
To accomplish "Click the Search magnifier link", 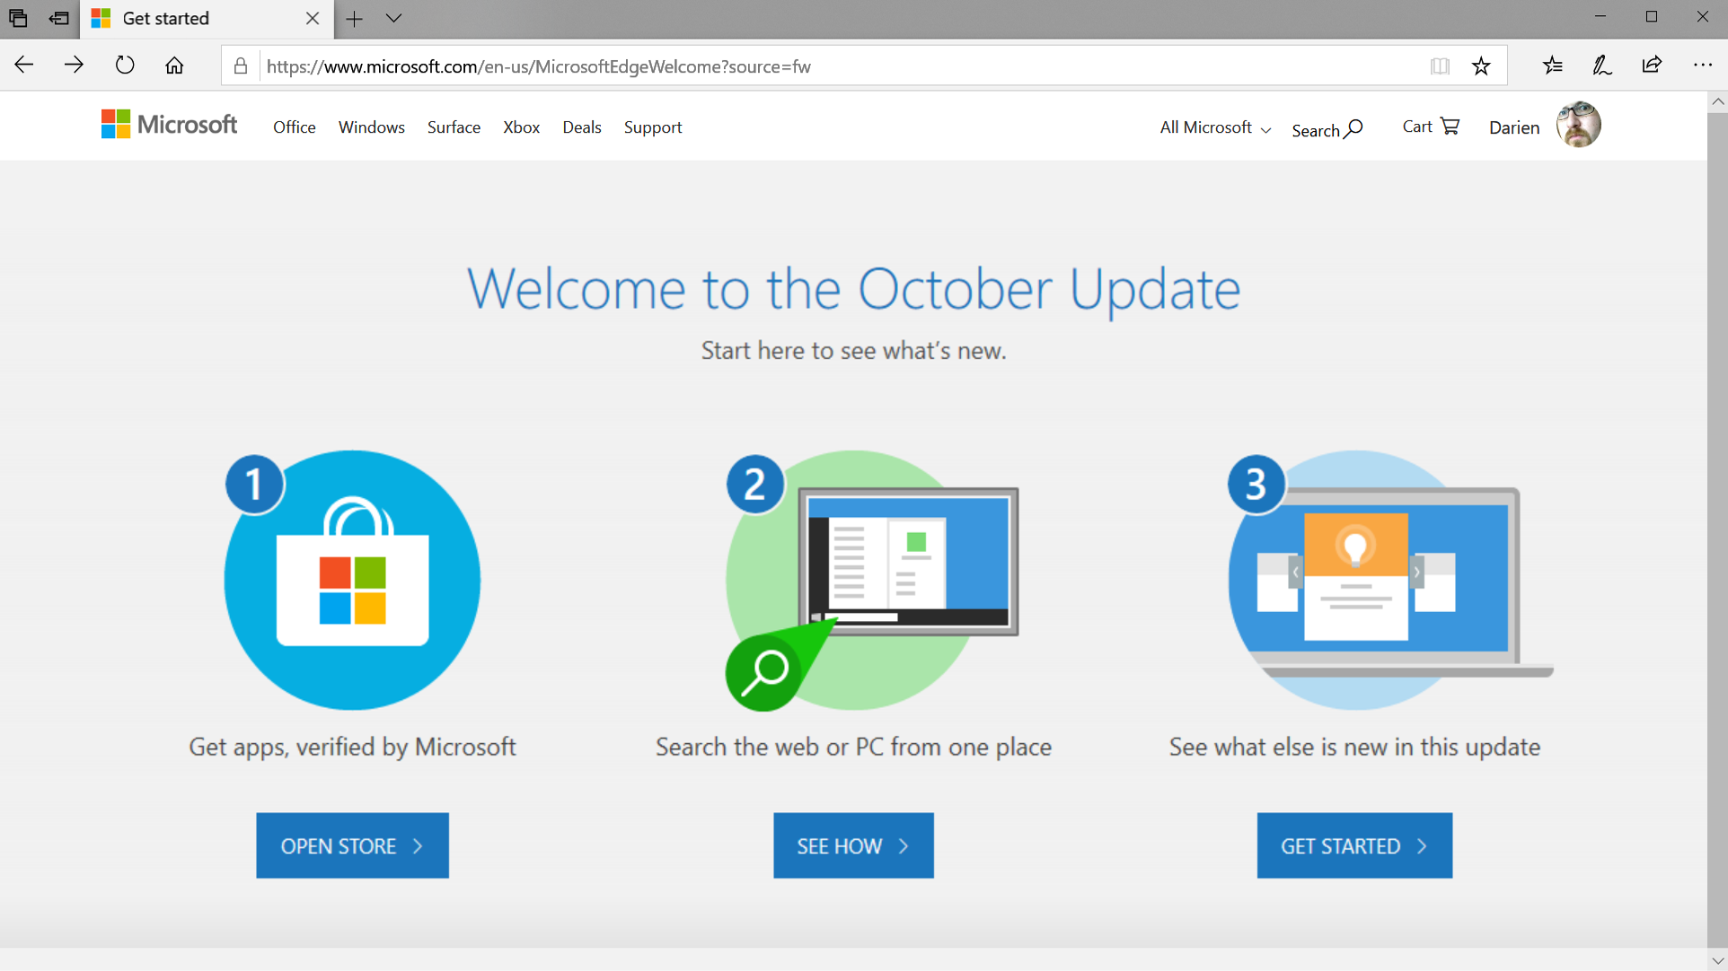I will tap(1327, 130).
